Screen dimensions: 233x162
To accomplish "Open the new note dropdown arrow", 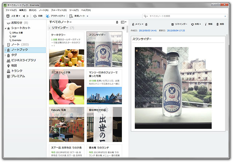I will coord(87,16).
